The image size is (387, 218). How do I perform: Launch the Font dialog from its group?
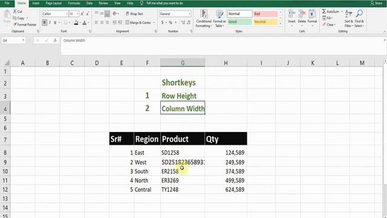pos(90,31)
